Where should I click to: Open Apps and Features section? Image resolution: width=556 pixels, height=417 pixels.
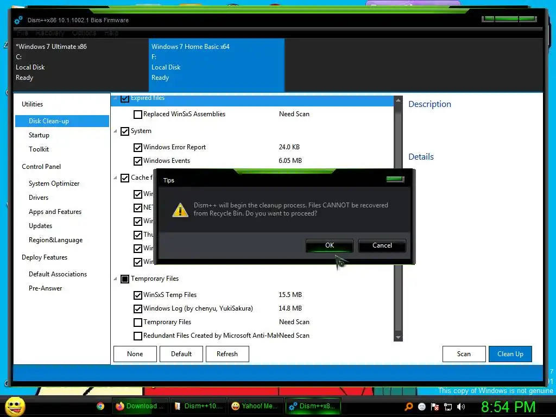[x=55, y=212]
